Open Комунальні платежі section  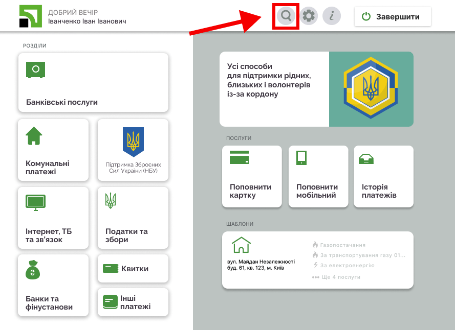pos(53,150)
